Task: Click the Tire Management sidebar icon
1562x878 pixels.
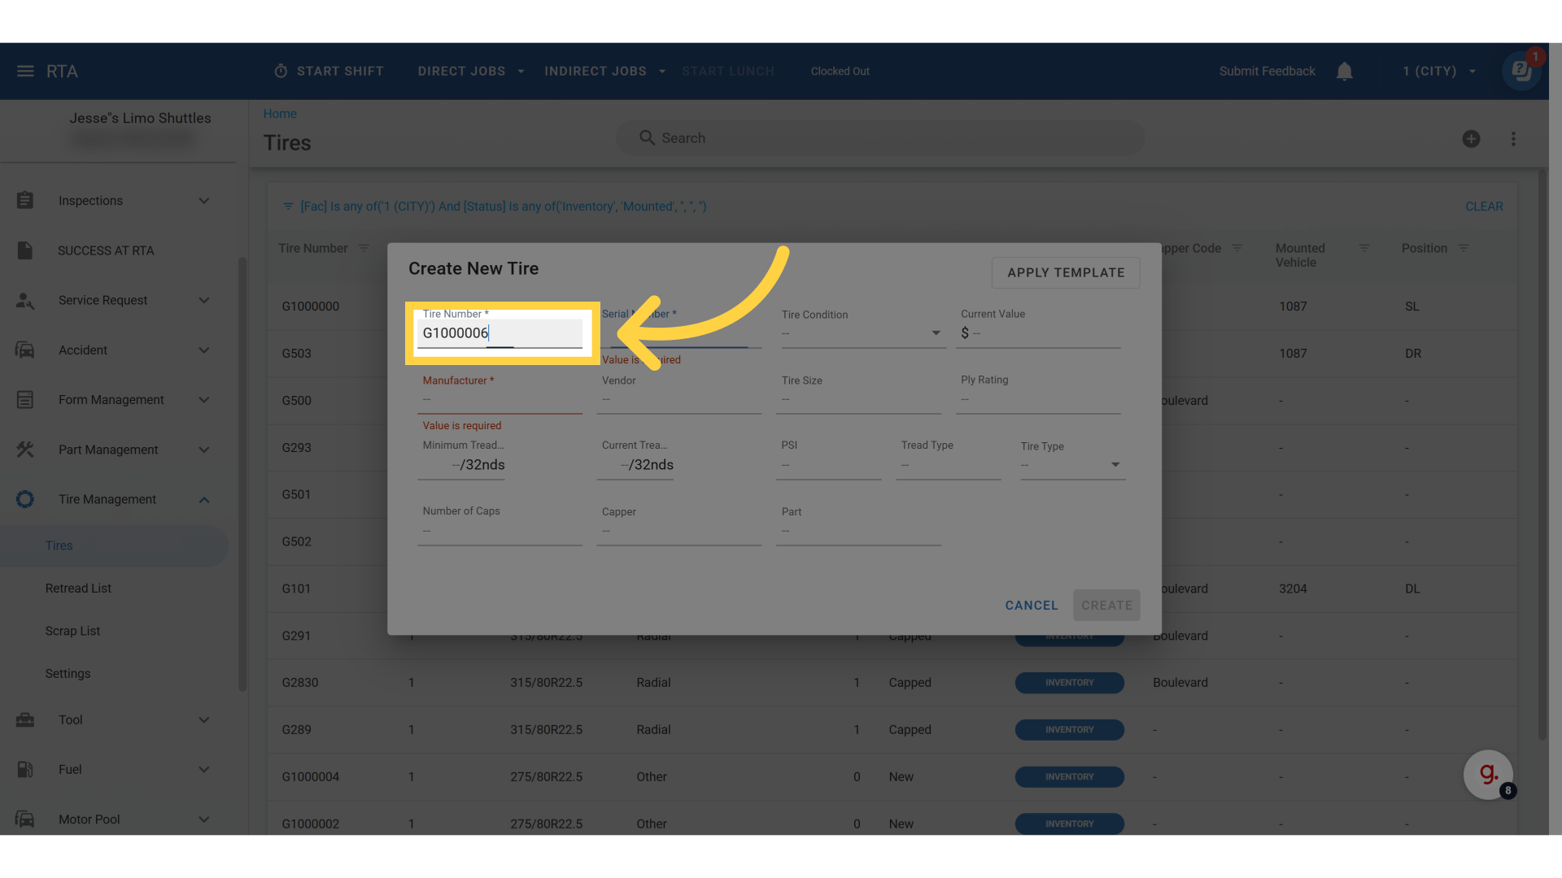Action: coord(25,499)
